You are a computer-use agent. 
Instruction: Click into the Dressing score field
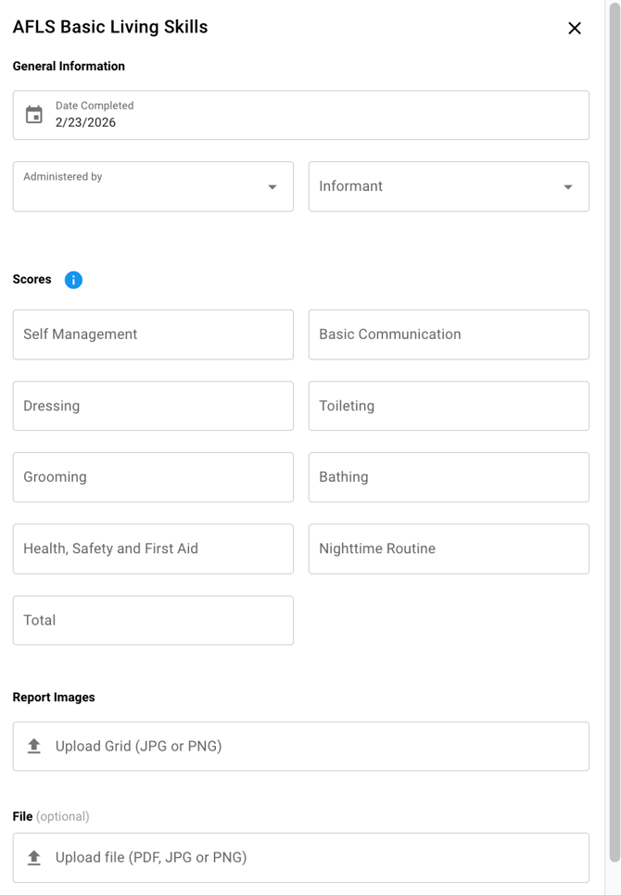click(x=153, y=406)
